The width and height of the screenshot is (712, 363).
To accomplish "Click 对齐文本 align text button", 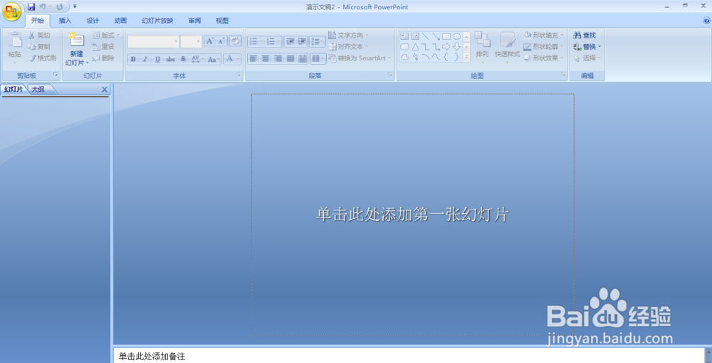I will [348, 46].
